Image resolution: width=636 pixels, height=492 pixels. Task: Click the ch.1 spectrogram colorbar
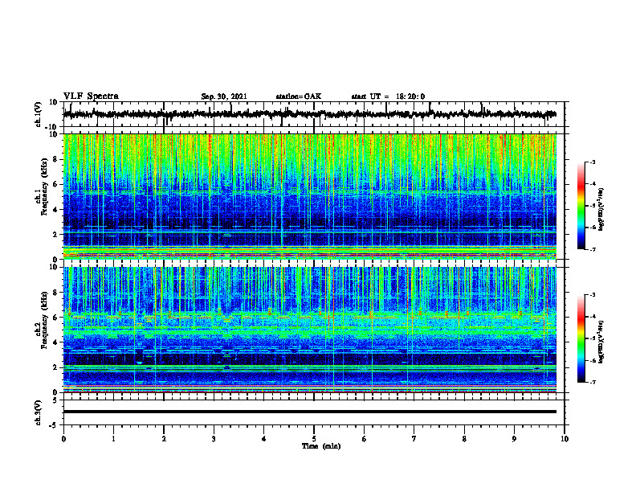click(x=581, y=206)
